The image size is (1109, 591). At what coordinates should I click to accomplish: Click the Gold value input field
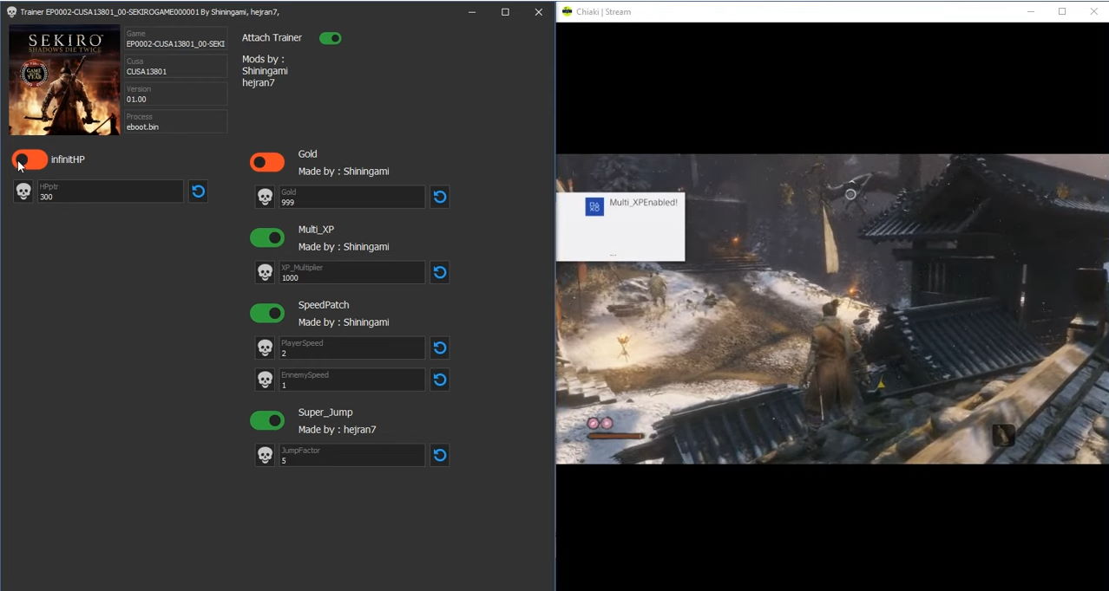point(351,197)
